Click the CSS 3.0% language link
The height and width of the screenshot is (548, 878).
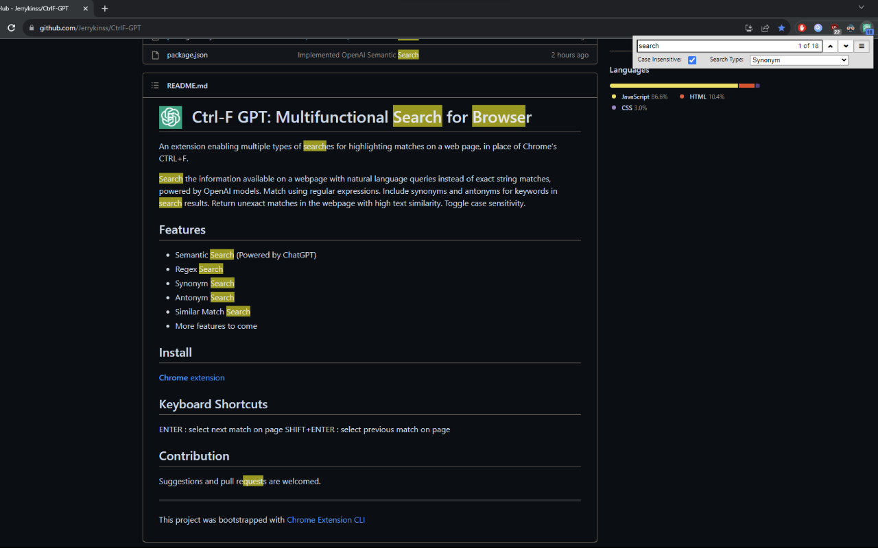tap(629, 108)
